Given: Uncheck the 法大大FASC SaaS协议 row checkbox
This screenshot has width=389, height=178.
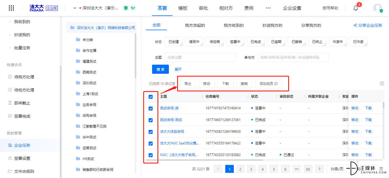Looking at the screenshot, I should pyautogui.click(x=151, y=144).
